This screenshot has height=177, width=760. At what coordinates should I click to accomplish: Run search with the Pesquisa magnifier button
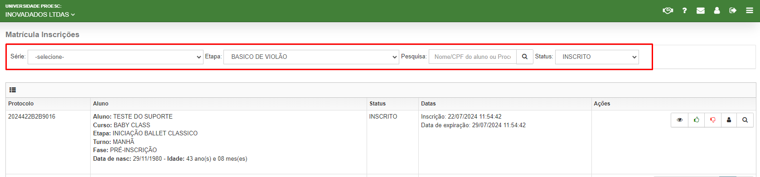click(525, 57)
